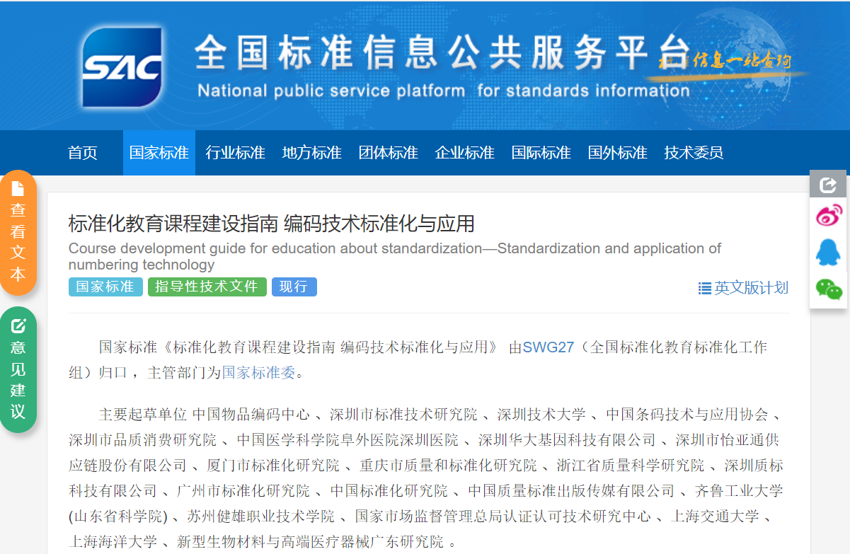850x554 pixels.
Task: Open 国外标准 menu item
Action: point(618,153)
